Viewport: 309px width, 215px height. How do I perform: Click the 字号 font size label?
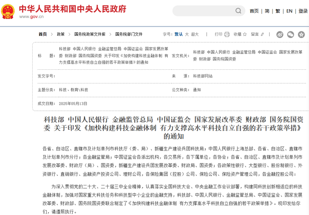pyautogui.click(x=167, y=34)
